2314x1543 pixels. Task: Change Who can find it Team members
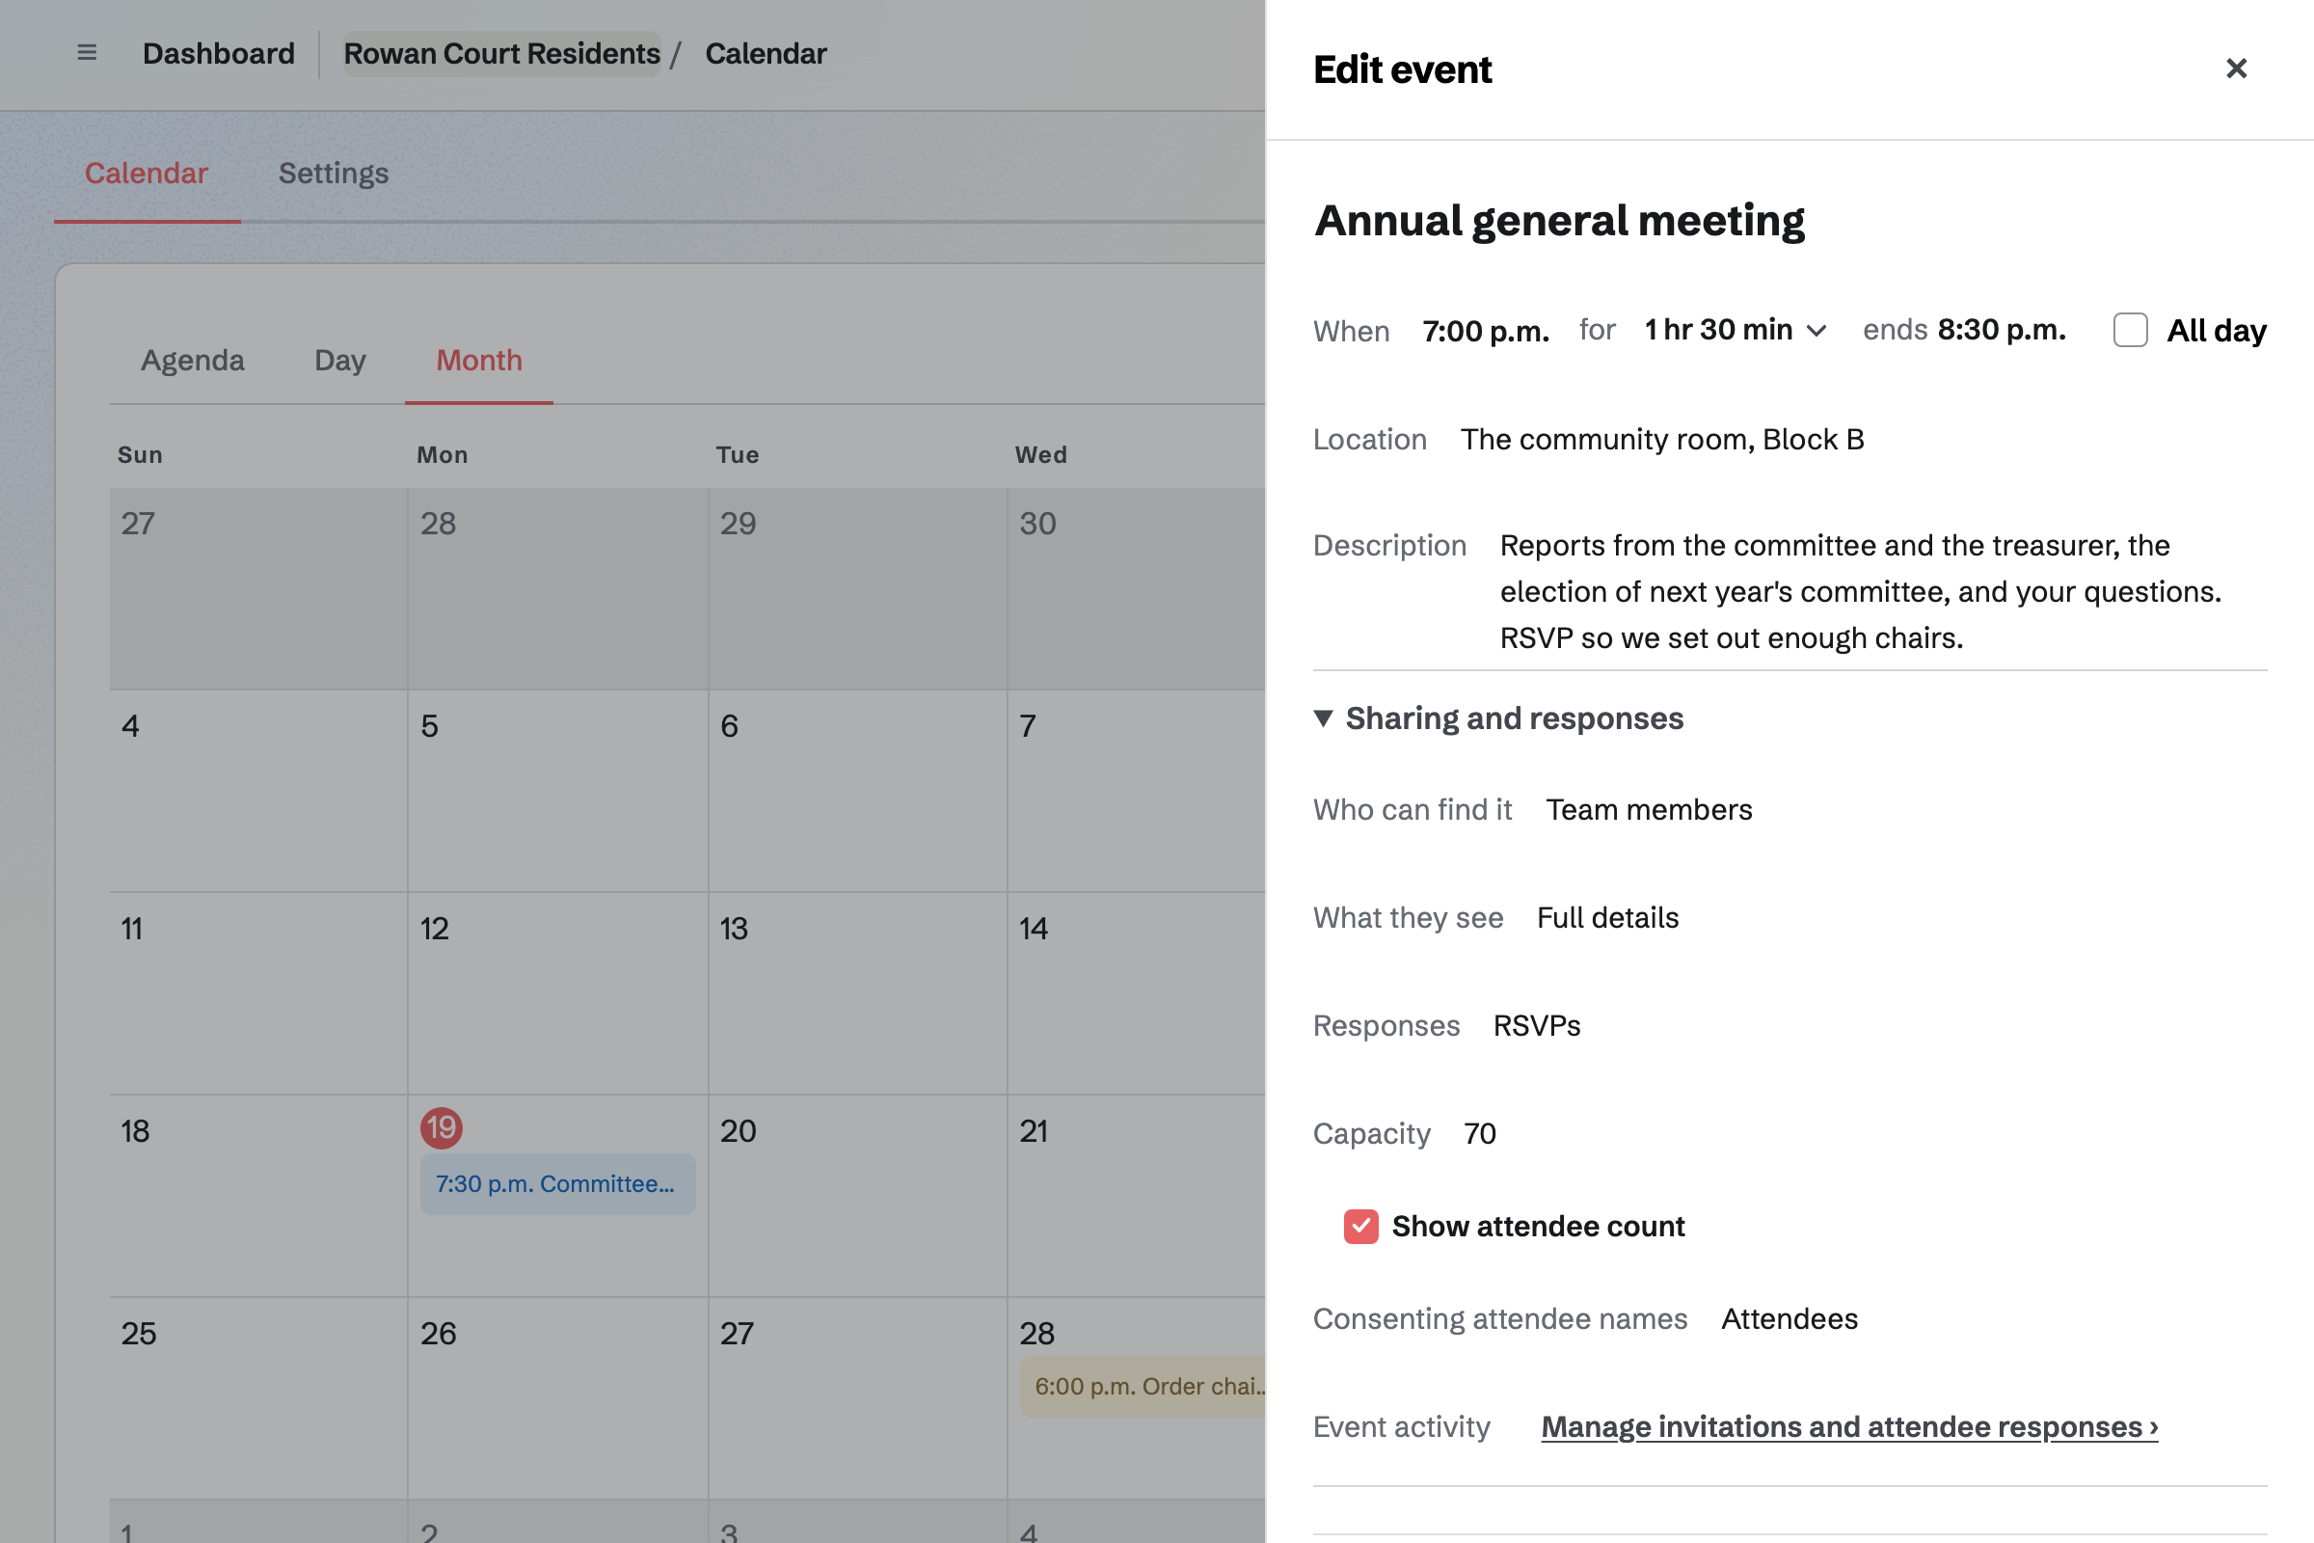pyautogui.click(x=1649, y=810)
